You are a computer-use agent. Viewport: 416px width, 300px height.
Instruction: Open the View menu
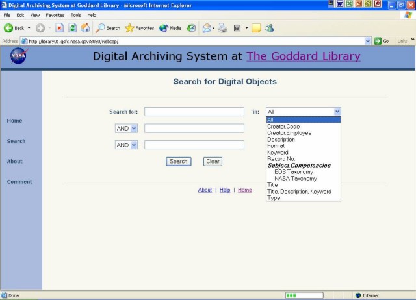click(35, 15)
